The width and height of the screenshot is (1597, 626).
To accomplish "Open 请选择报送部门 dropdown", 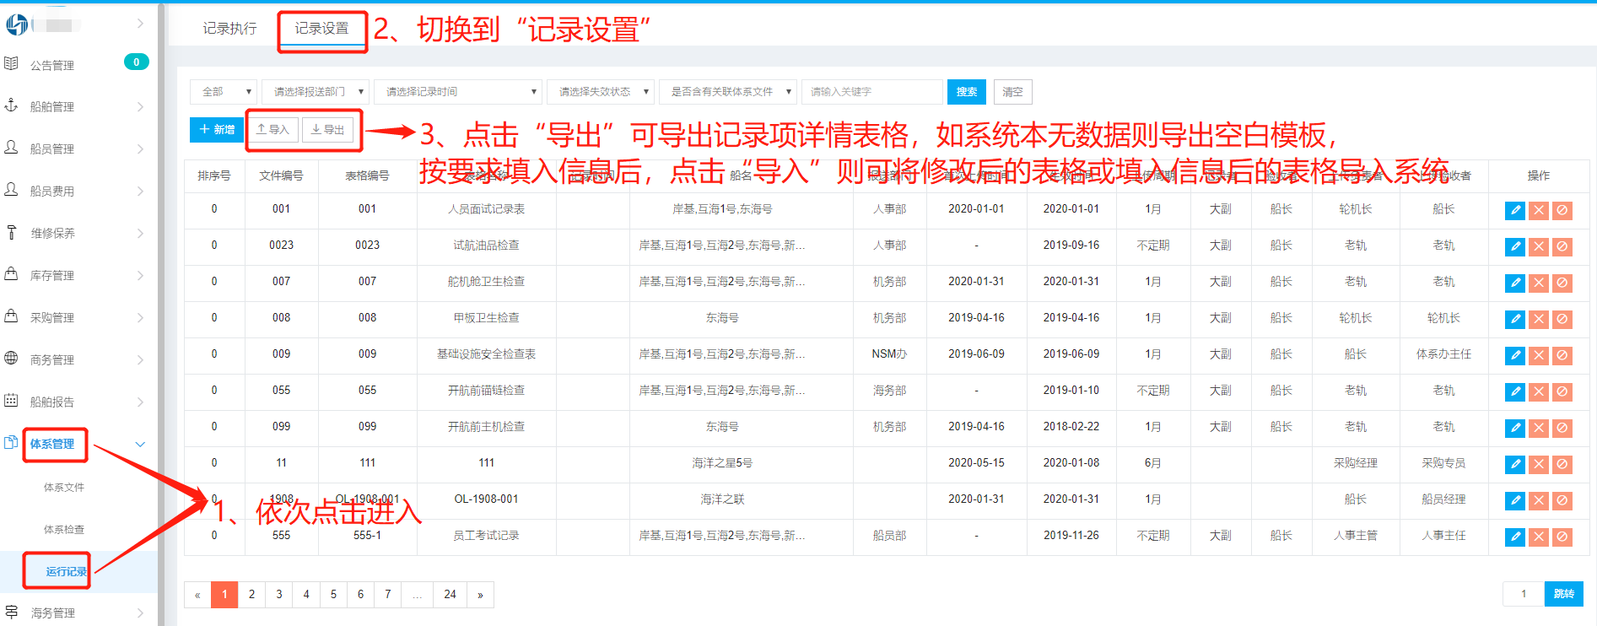I will (316, 91).
